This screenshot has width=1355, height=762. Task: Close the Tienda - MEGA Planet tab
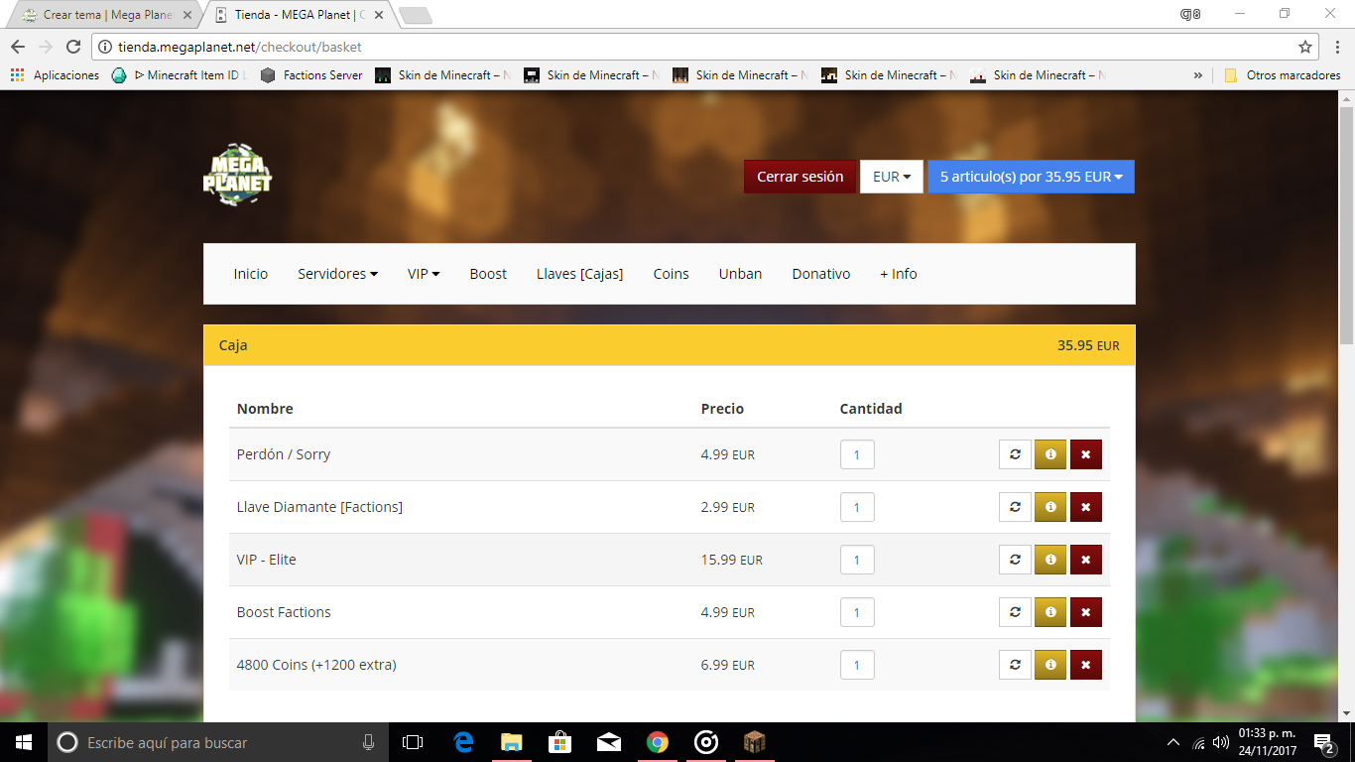[x=379, y=15]
